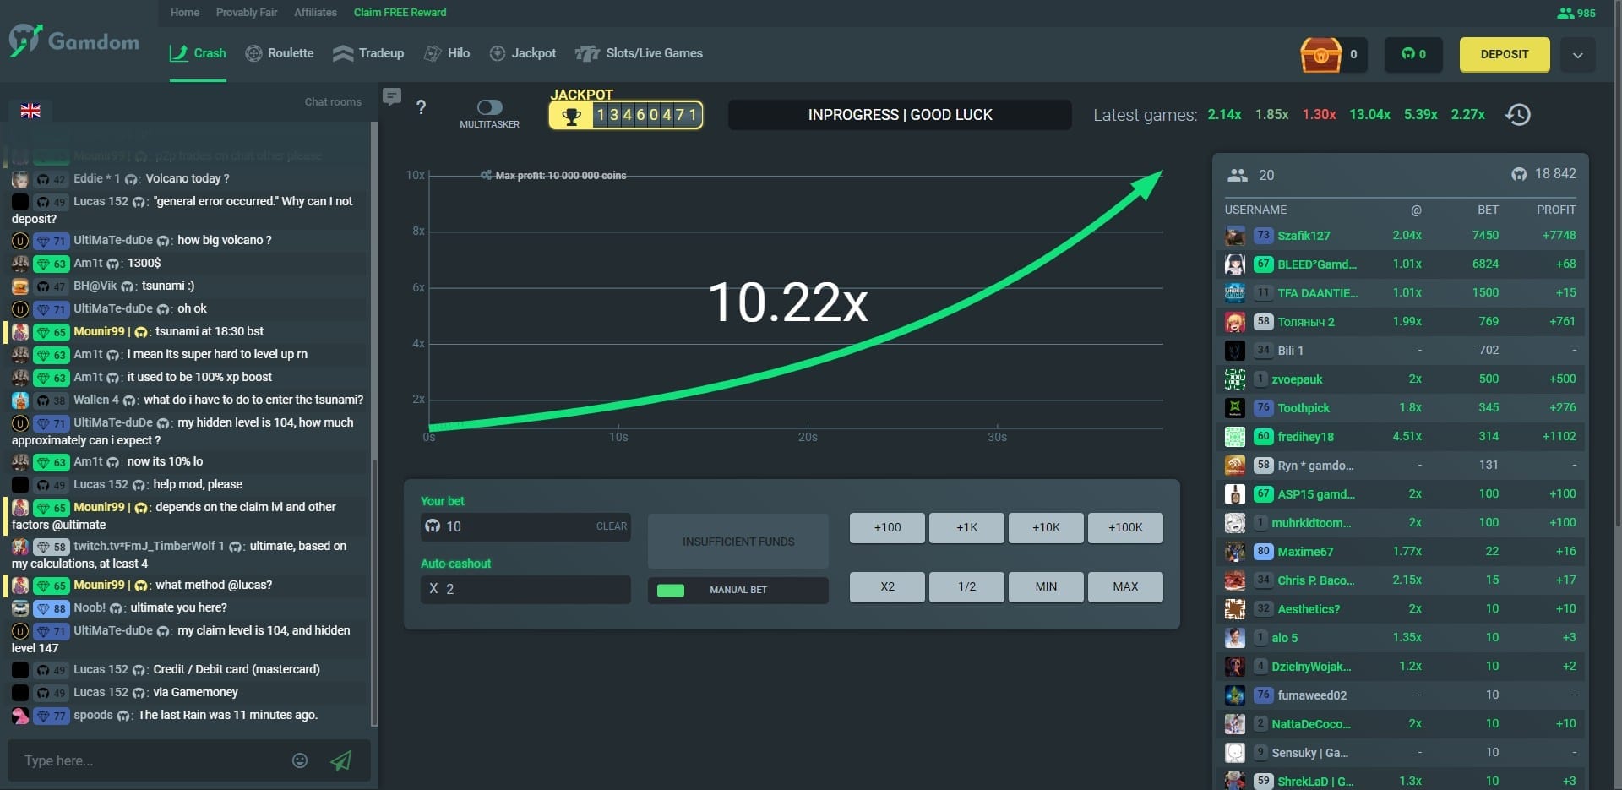Open game history via the clock icon

[1519, 114]
